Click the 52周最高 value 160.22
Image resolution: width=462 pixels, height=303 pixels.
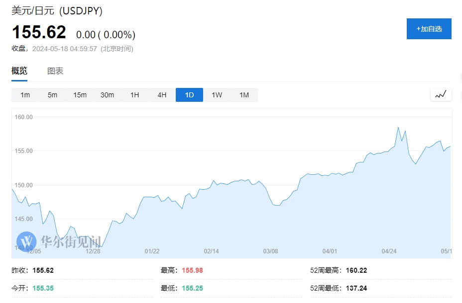click(x=357, y=271)
